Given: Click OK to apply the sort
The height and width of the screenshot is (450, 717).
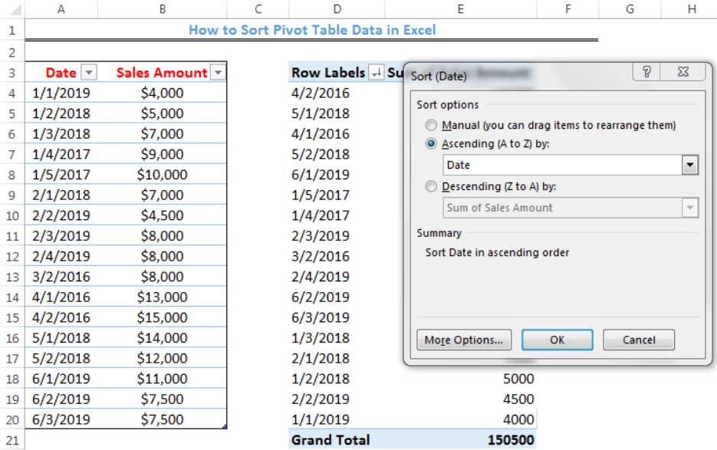Looking at the screenshot, I should point(557,340).
